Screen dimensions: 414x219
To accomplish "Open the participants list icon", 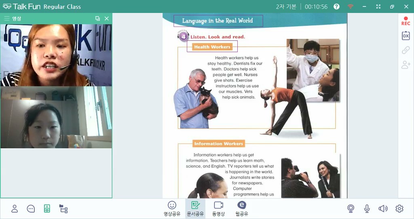I will (x=15, y=208).
